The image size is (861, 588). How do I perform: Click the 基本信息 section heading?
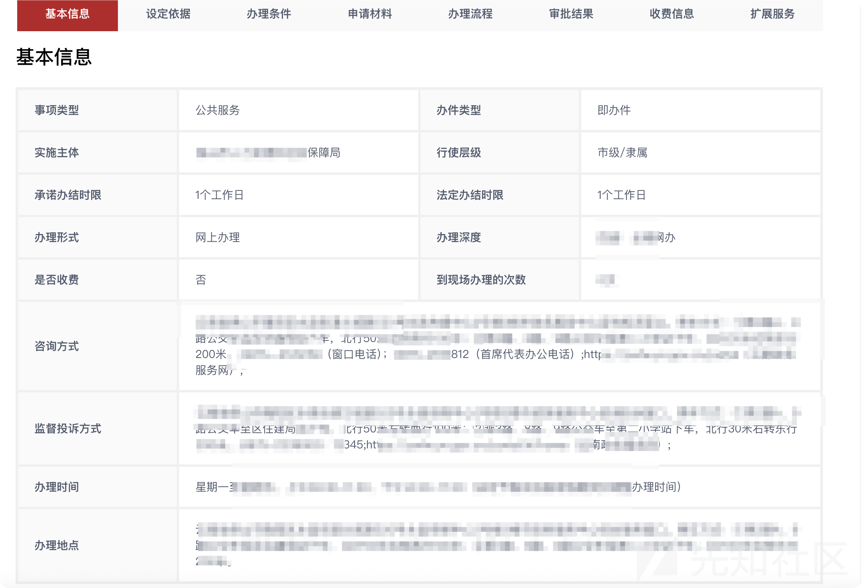coord(54,57)
